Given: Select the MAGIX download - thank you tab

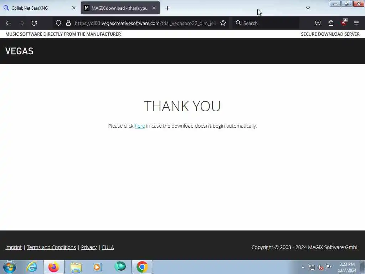Looking at the screenshot, I should coord(120,8).
